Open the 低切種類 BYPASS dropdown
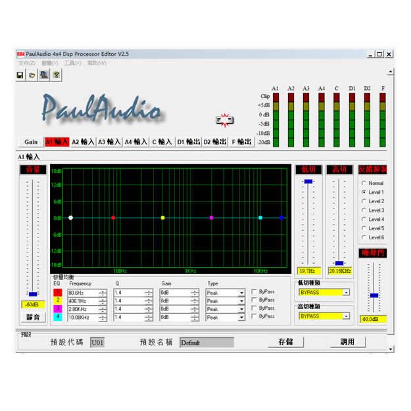 click(x=347, y=292)
